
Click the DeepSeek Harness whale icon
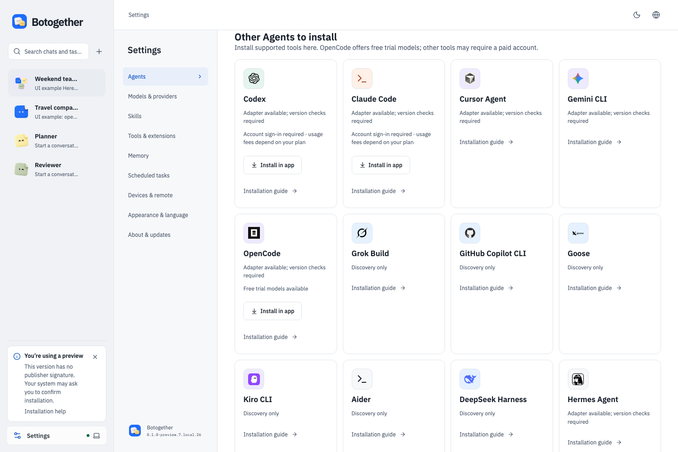coord(470,379)
